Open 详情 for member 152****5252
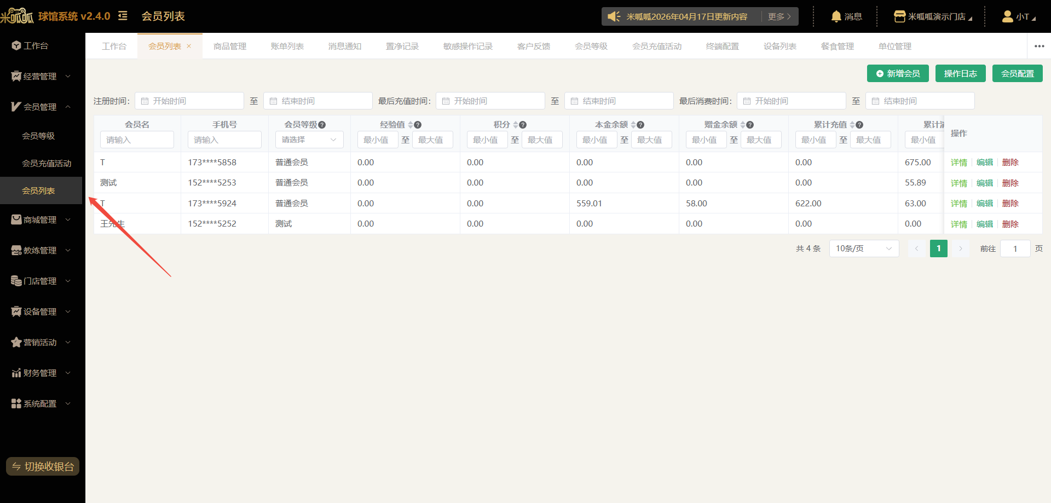This screenshot has width=1051, height=503. [958, 224]
